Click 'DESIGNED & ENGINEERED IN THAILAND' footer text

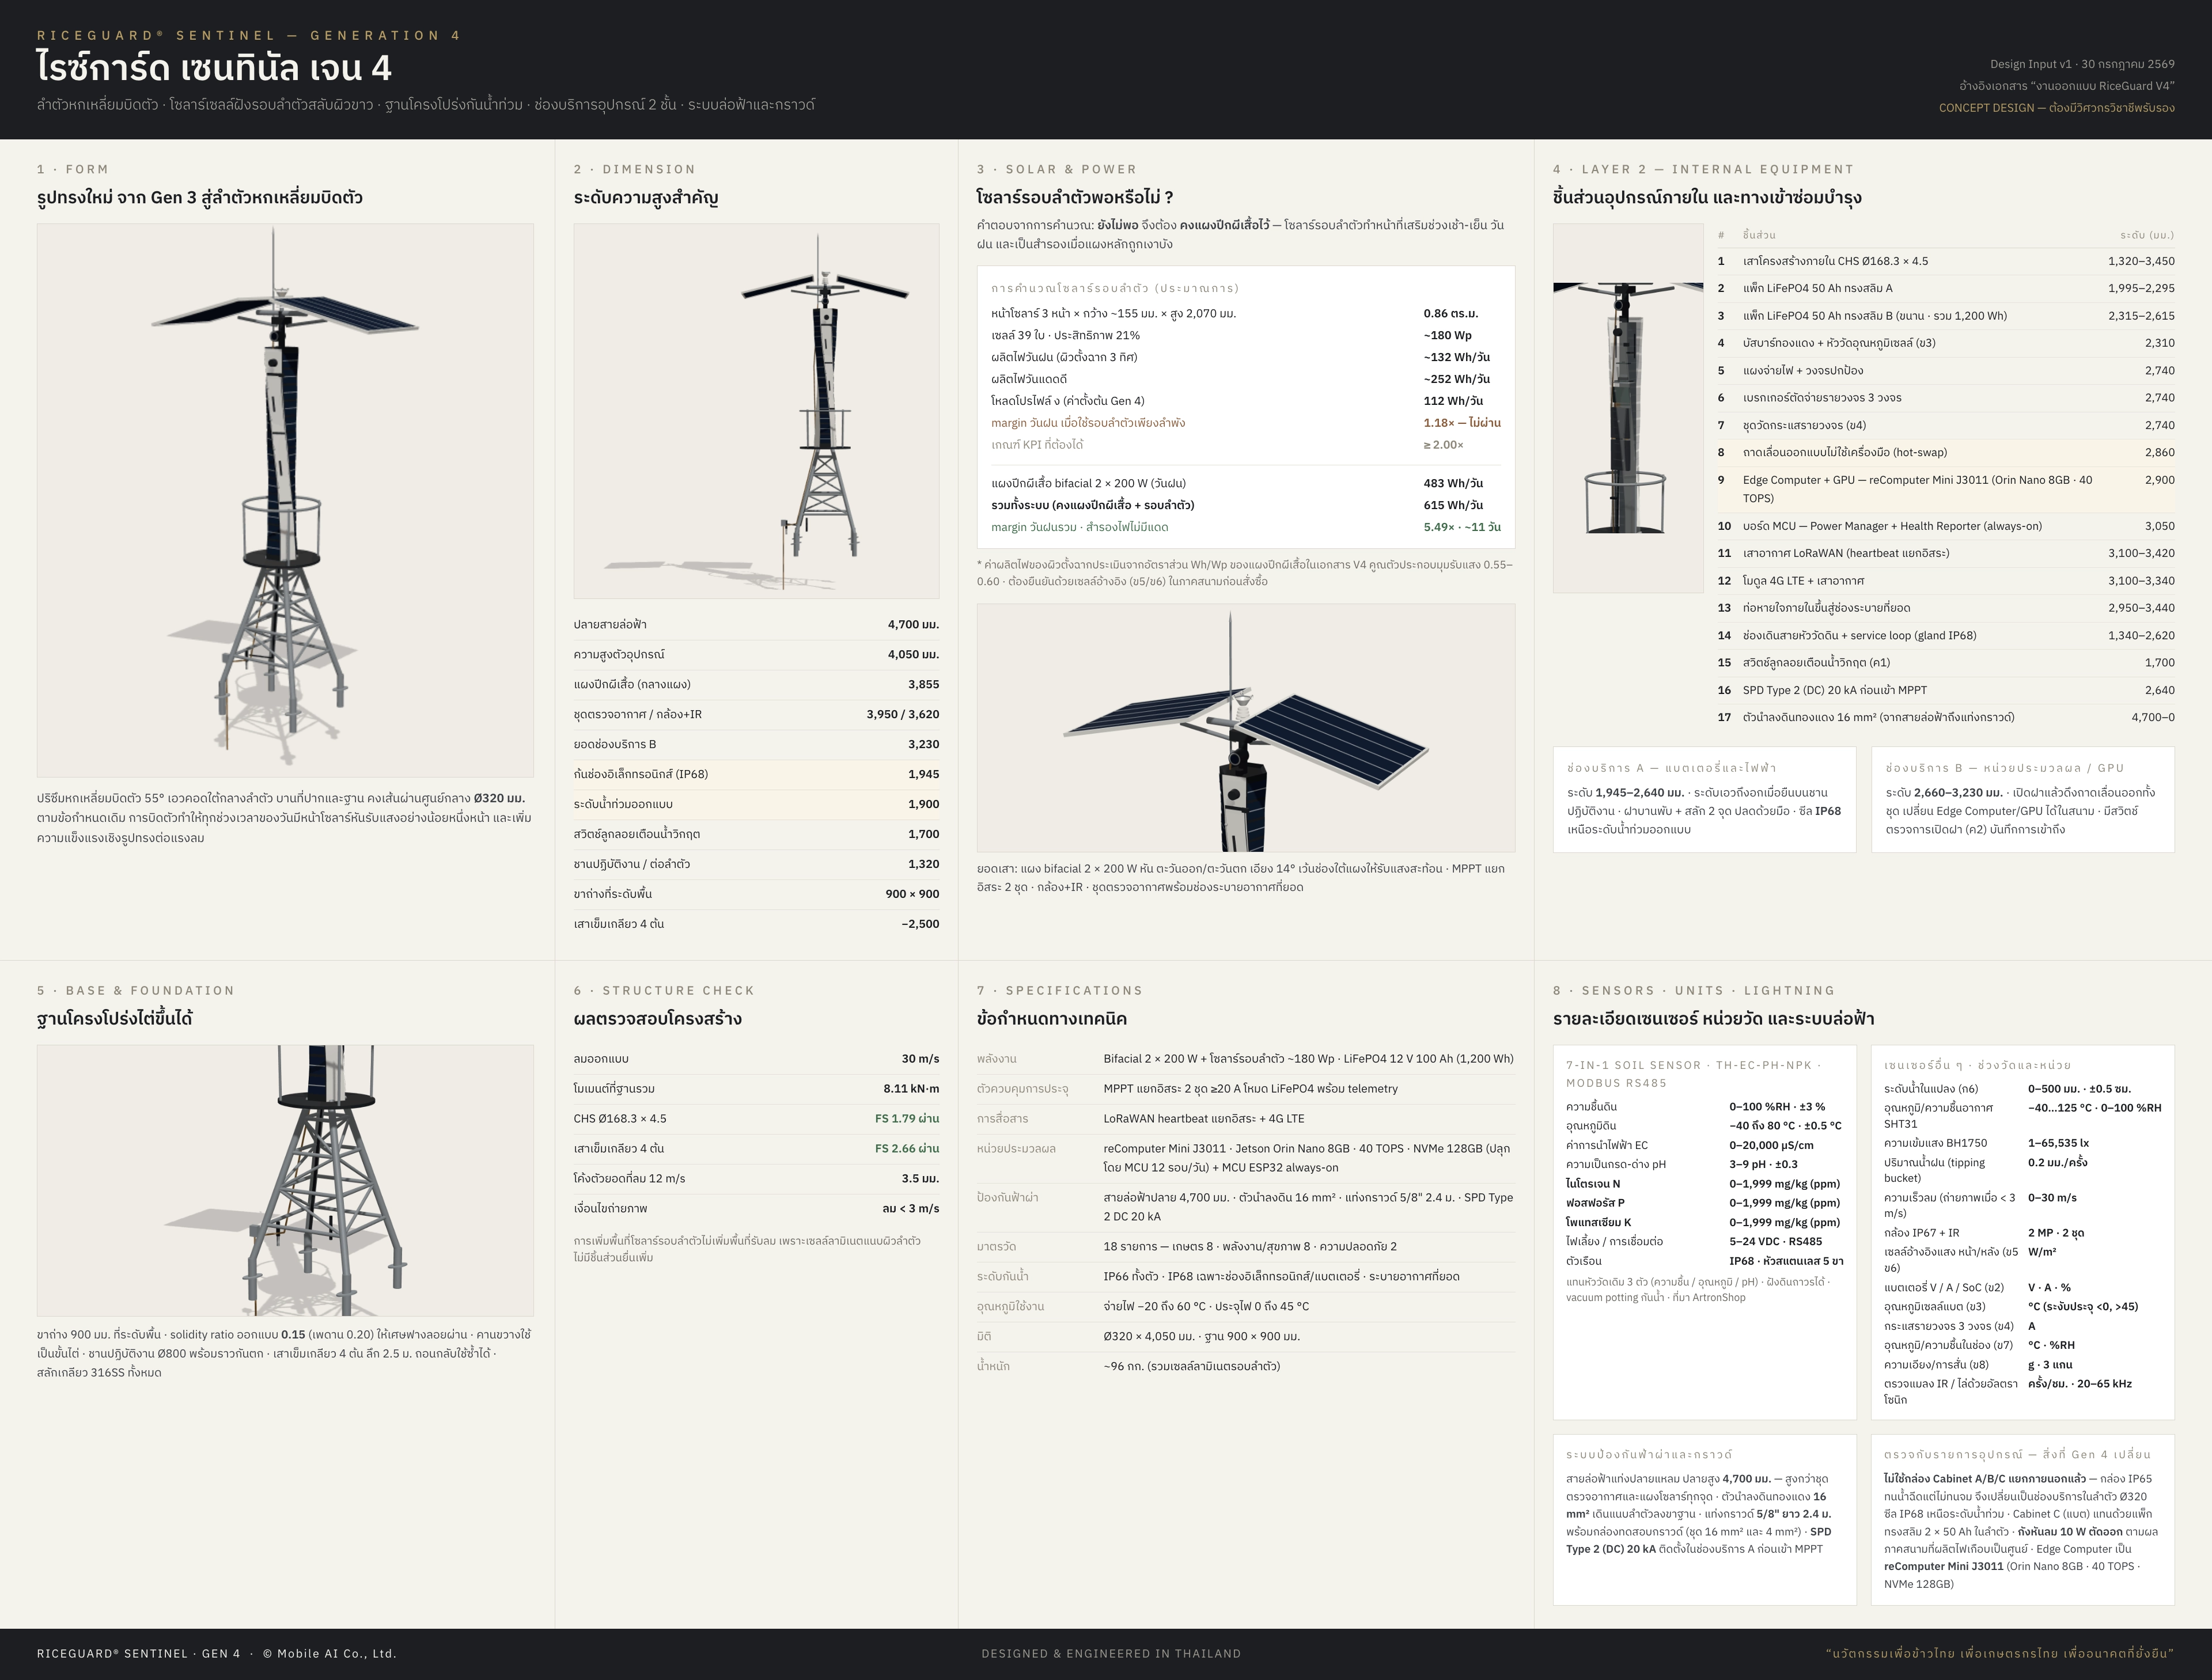[1111, 1654]
